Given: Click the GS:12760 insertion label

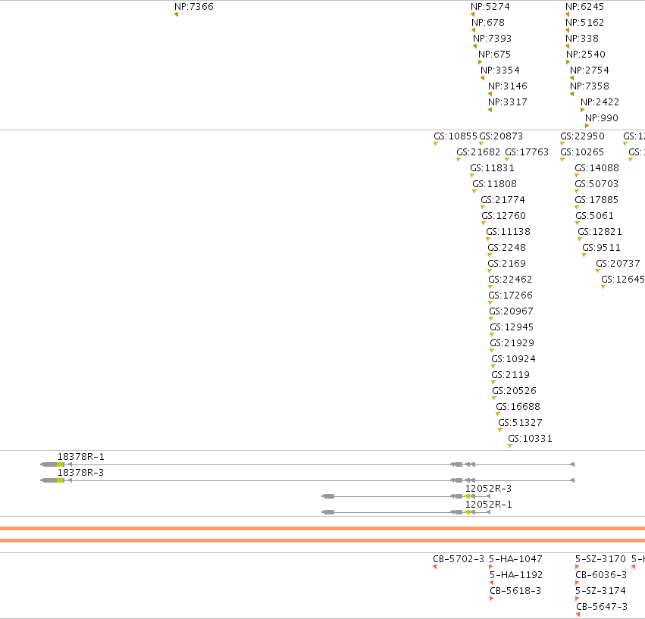Looking at the screenshot, I should [503, 216].
